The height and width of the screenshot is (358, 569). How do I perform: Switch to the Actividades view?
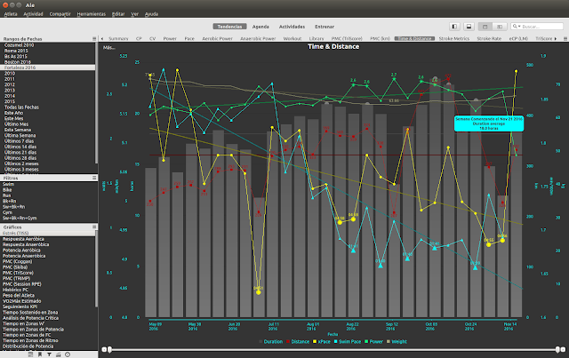point(292,27)
